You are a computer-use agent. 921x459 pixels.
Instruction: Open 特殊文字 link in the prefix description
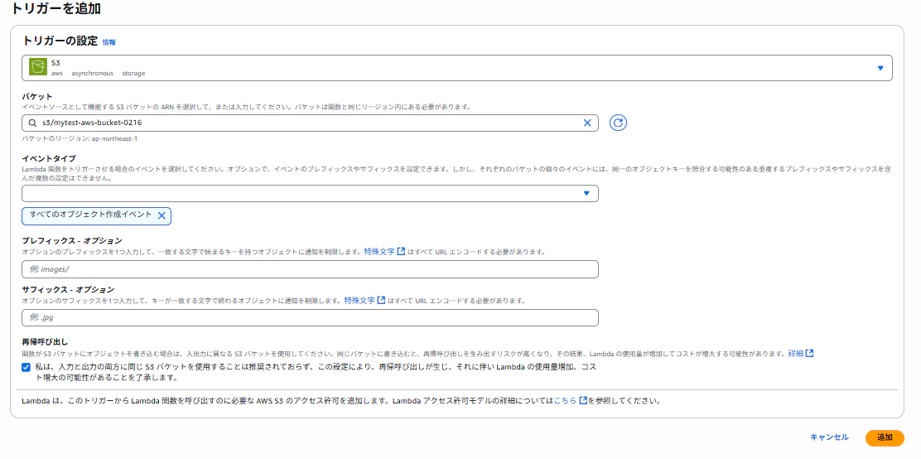[379, 252]
